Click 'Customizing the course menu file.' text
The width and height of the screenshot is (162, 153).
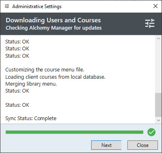[x=45, y=70]
